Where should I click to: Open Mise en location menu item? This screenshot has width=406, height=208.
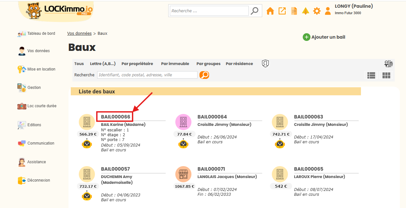tap(41, 69)
